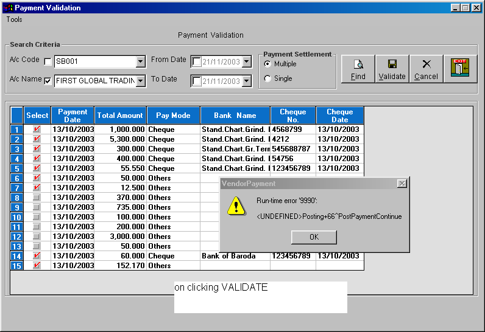Screen dimensions: 485x332
Task: Click amount cell 3,000.000
Action: pos(120,236)
